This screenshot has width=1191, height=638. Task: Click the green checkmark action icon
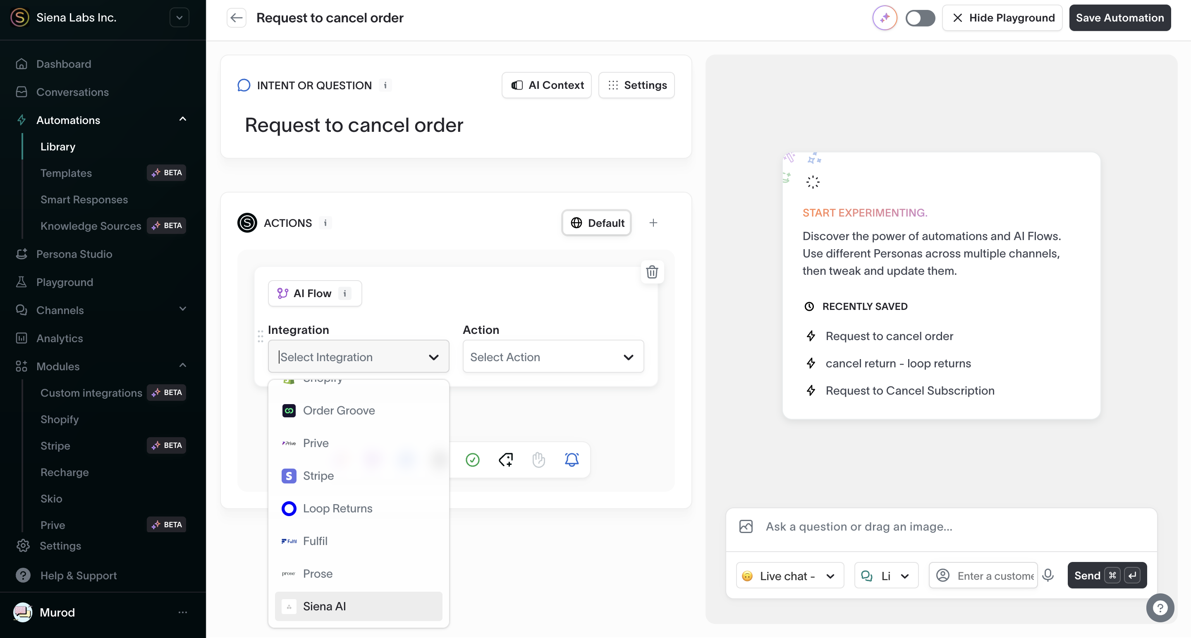473,460
